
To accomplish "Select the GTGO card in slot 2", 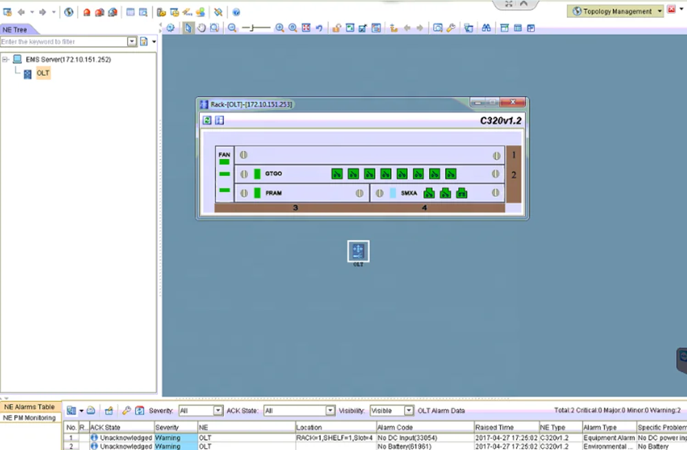I will (370, 174).
